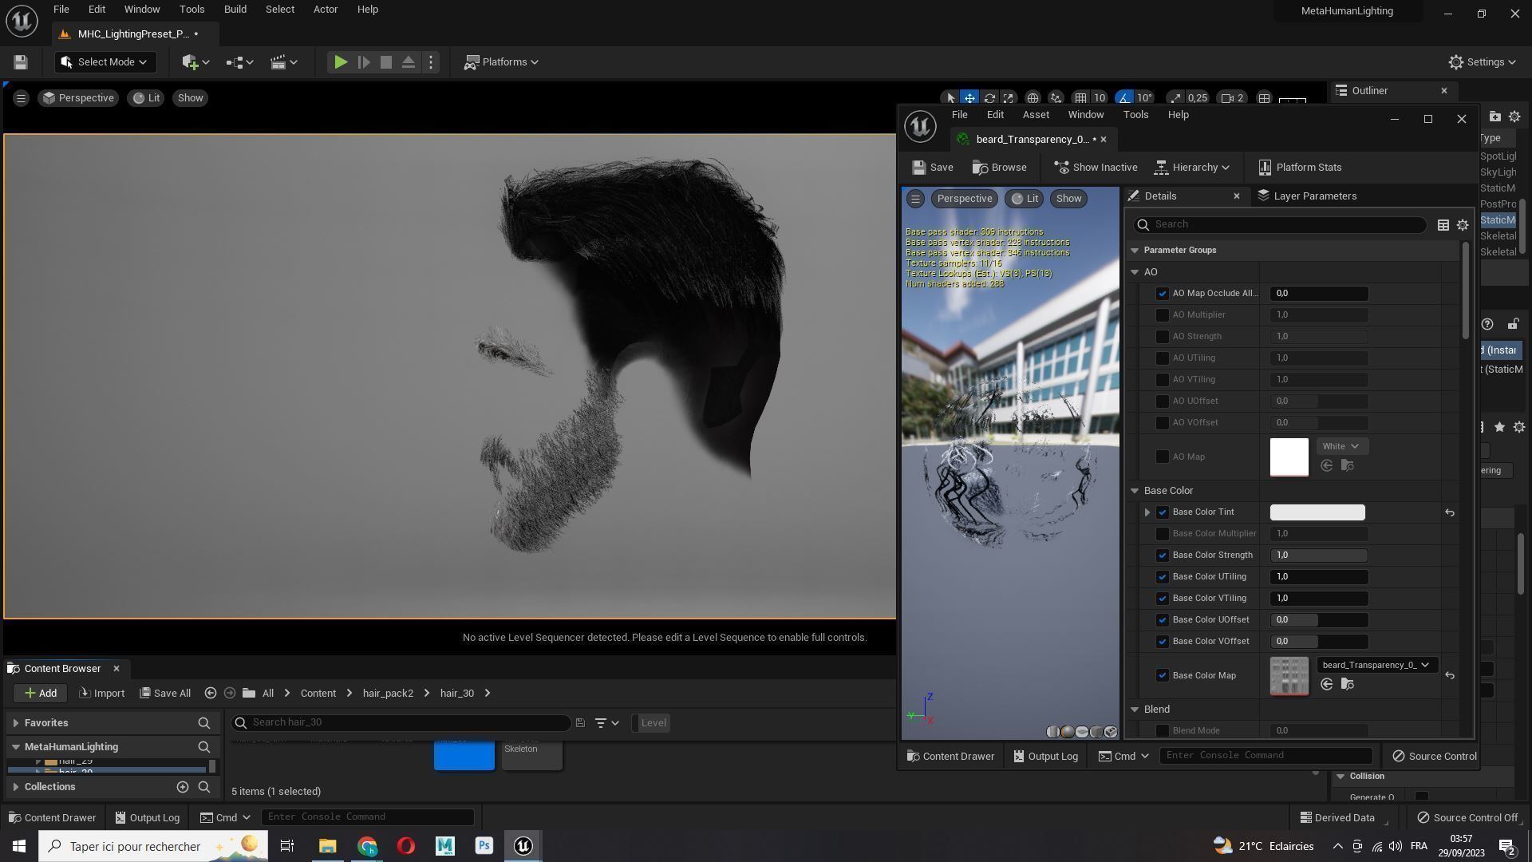
Task: Click Browse in material instance editor
Action: (x=1000, y=168)
